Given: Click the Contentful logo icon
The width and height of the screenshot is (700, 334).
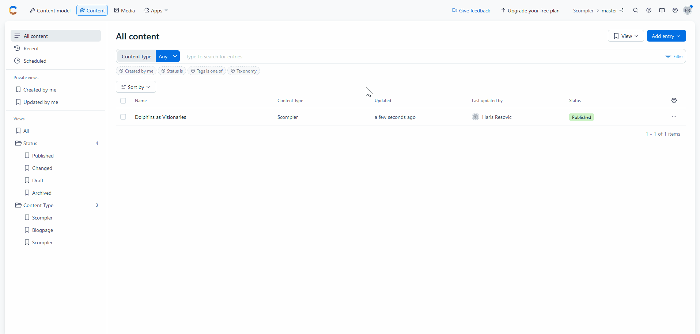Looking at the screenshot, I should click(13, 11).
